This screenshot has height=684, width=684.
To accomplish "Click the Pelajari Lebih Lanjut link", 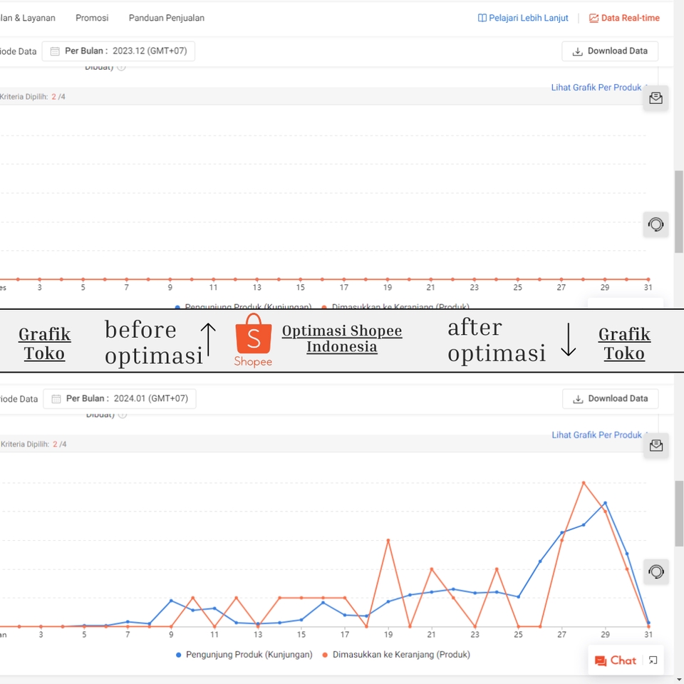I will pos(528,18).
